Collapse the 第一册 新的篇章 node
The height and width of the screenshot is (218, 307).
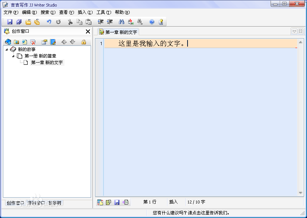[x=13, y=56]
